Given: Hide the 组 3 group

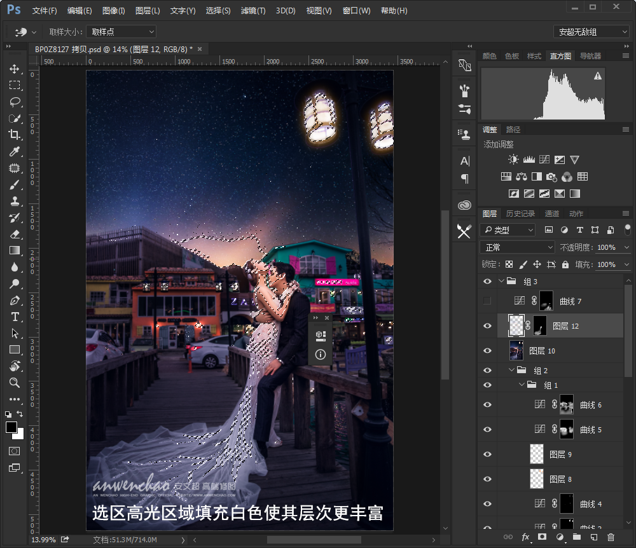Looking at the screenshot, I should tap(488, 281).
